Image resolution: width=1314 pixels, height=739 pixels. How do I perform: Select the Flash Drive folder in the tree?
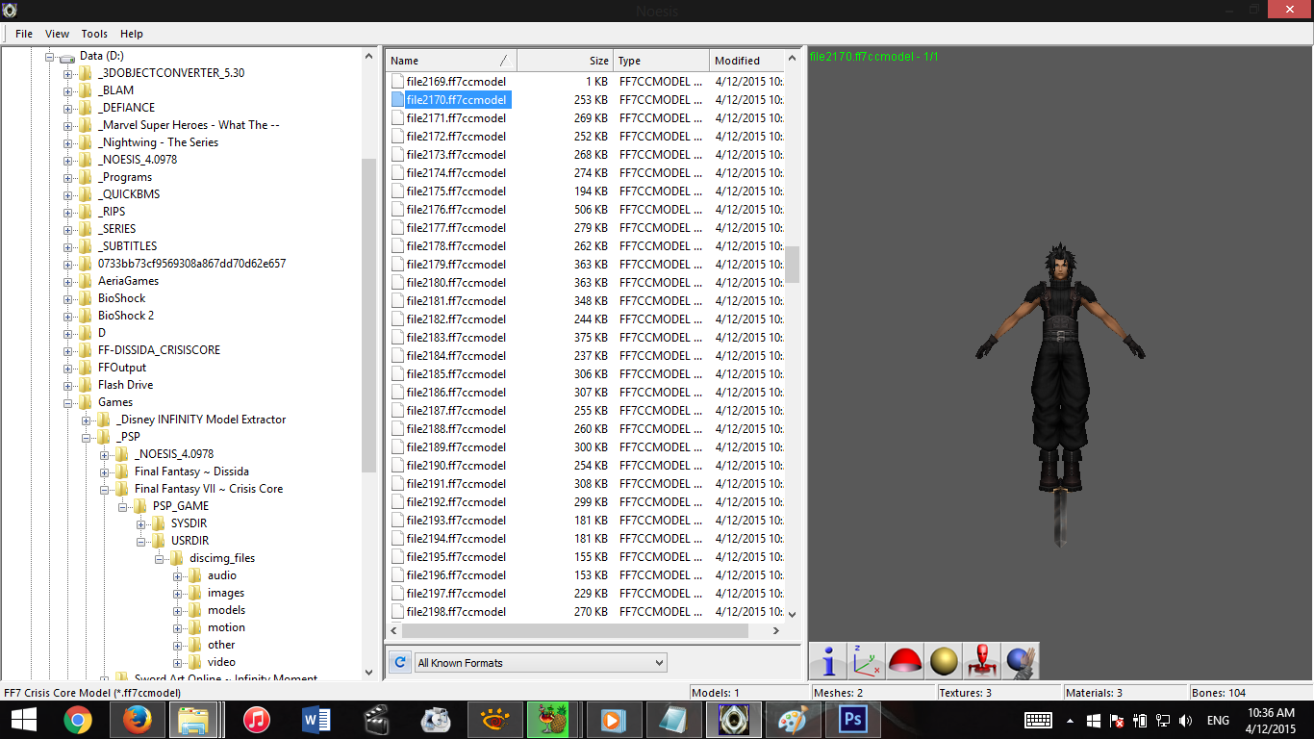125,385
